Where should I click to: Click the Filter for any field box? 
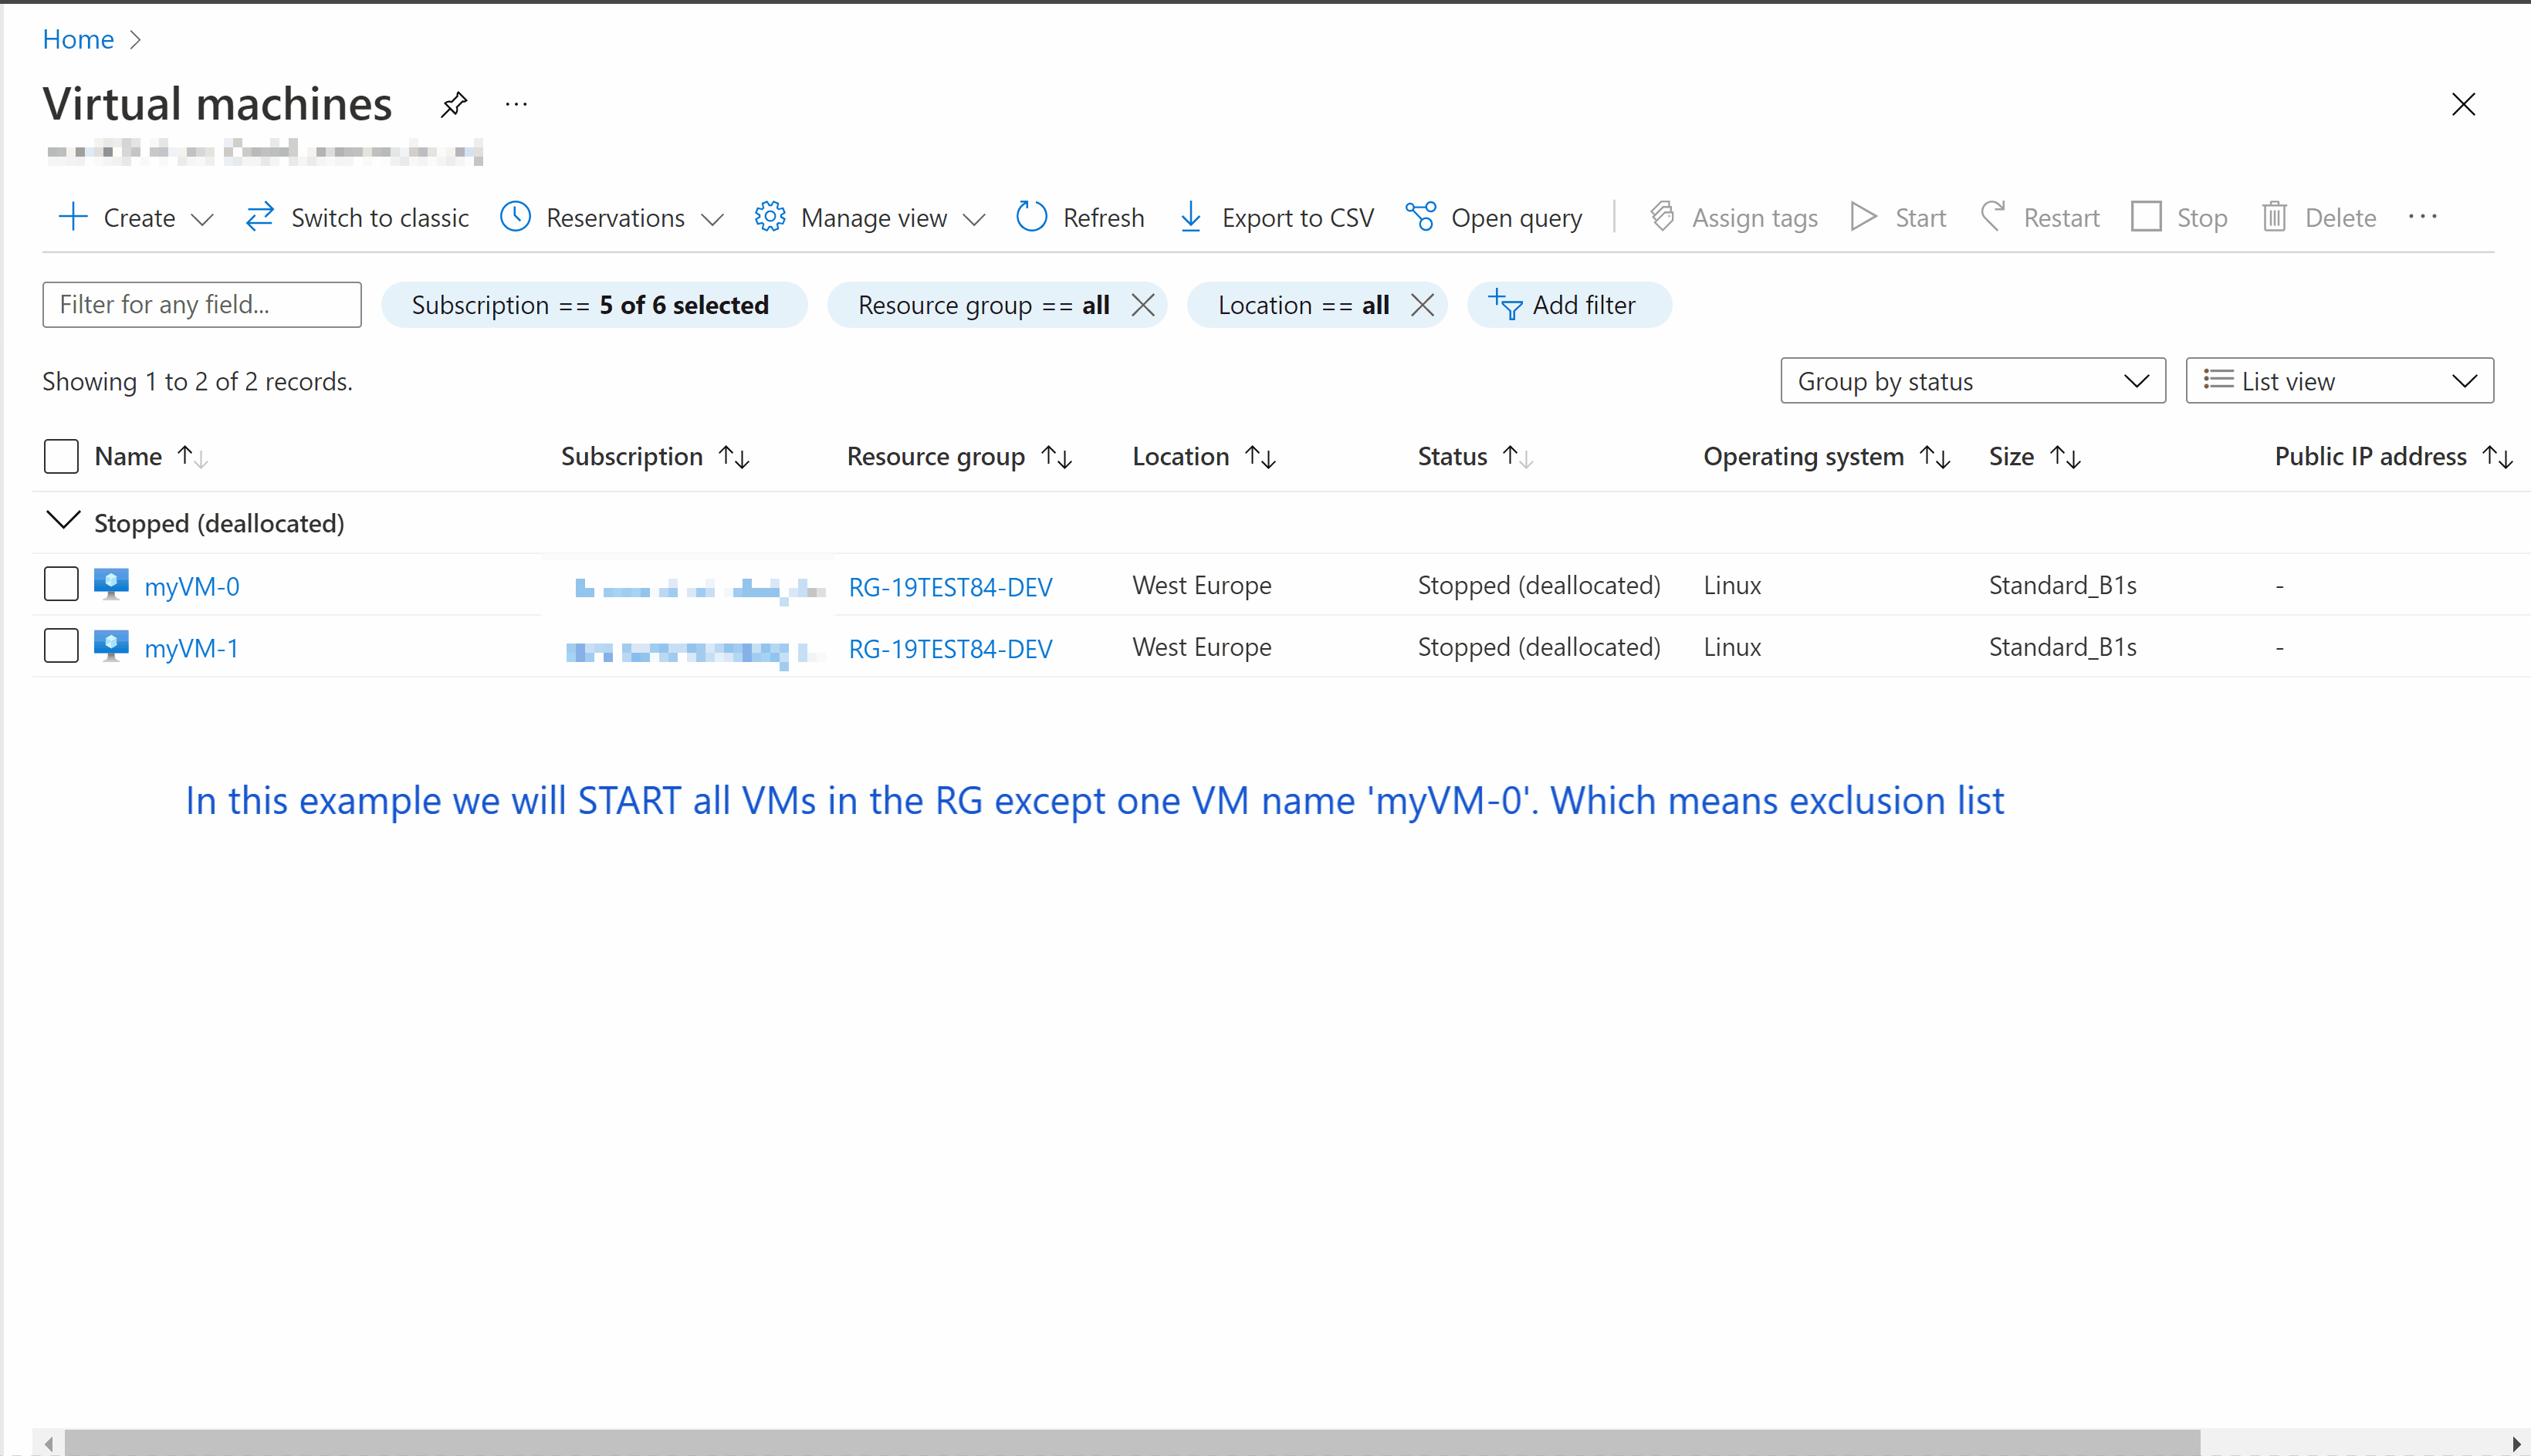201,304
